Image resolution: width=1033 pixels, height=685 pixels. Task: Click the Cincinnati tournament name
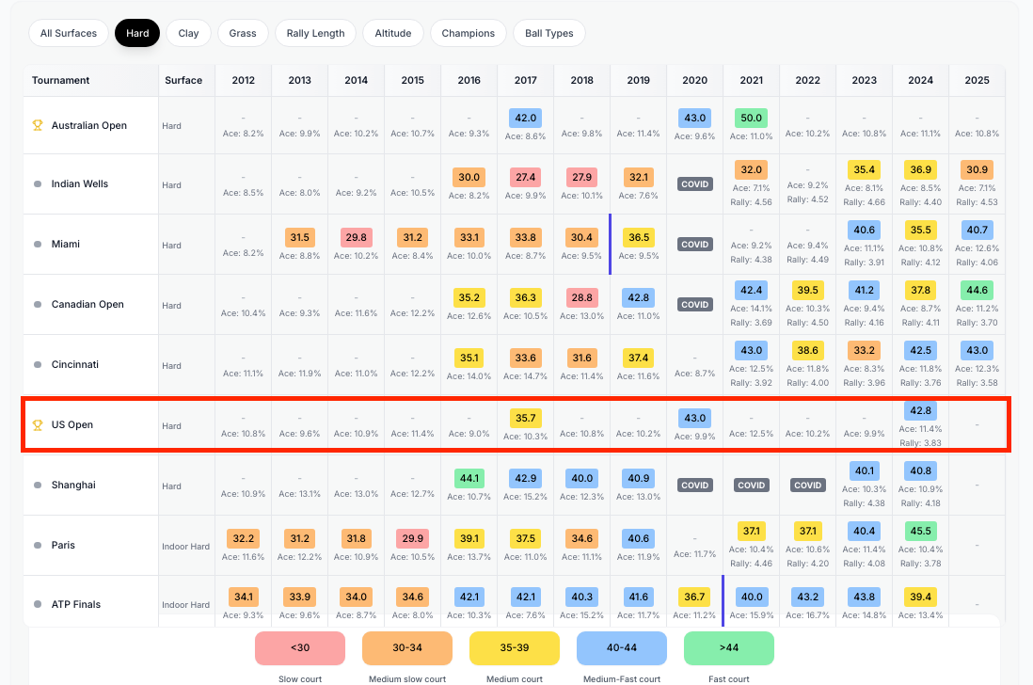tap(75, 364)
